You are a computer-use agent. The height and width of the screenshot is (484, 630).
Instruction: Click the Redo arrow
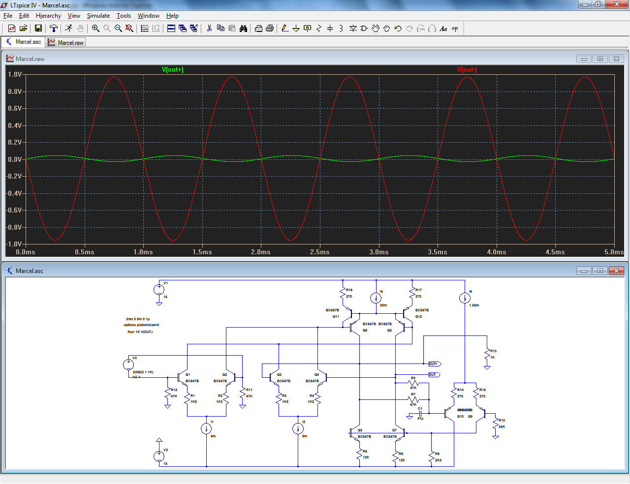coord(409,29)
